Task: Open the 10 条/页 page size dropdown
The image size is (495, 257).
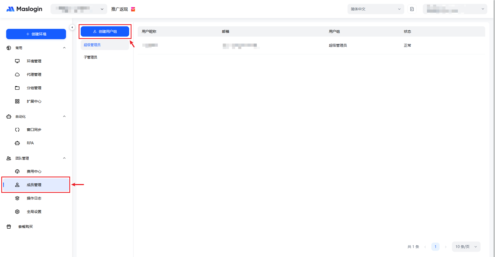Action: pyautogui.click(x=466, y=247)
